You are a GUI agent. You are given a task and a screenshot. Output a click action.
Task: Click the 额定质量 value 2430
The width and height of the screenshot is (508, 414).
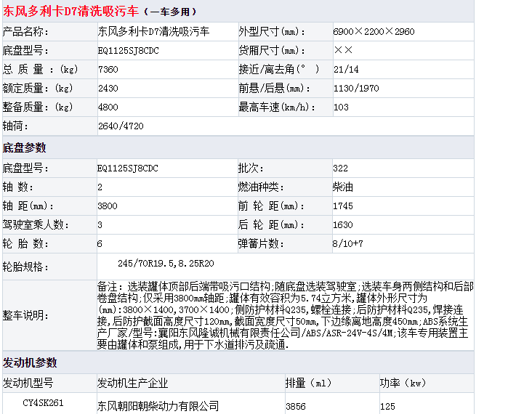point(108,89)
